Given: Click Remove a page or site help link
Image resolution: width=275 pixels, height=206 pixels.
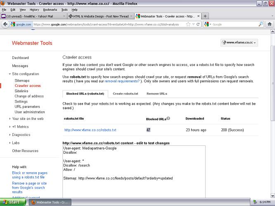Looking at the screenshot, I should pos(29,187).
